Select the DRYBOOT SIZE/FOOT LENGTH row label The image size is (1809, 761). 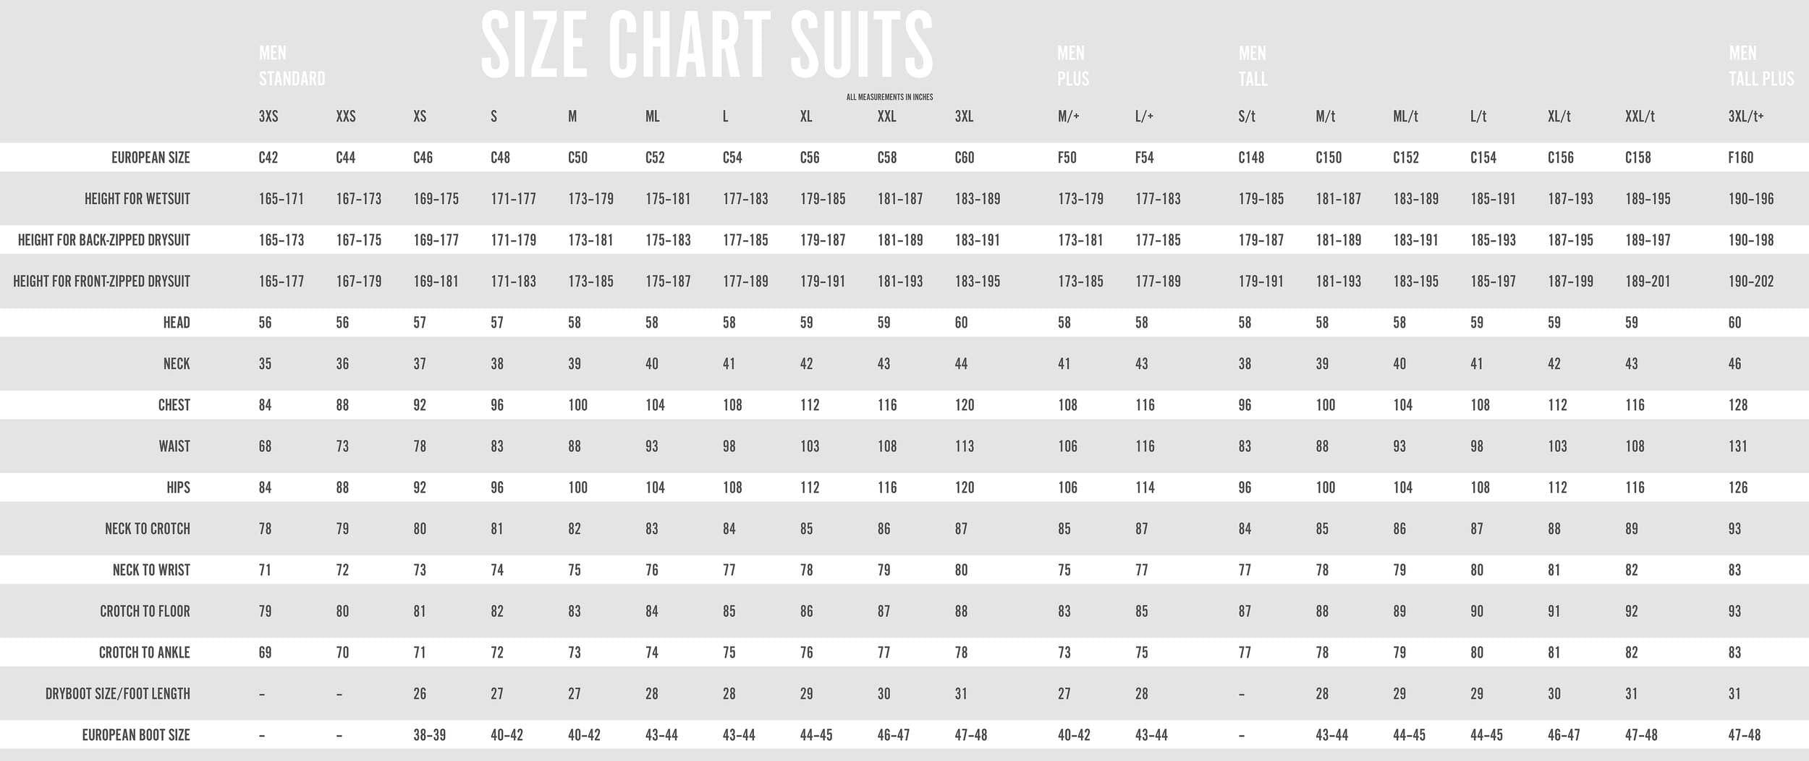pos(117,694)
